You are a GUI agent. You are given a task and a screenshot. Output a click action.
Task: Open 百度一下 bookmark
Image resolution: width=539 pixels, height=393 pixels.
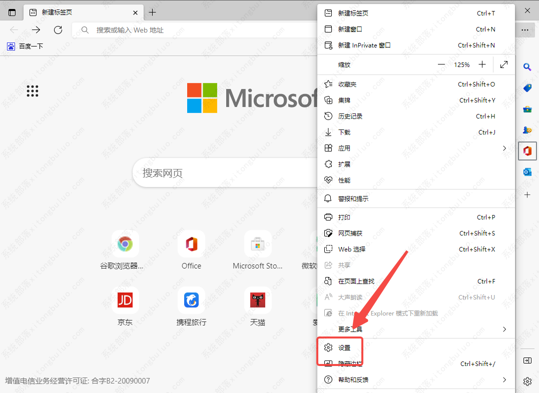(x=25, y=46)
